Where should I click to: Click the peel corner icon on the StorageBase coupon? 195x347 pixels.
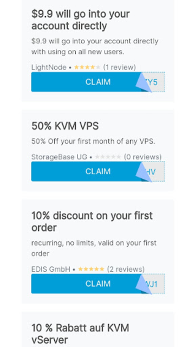pos(144,172)
